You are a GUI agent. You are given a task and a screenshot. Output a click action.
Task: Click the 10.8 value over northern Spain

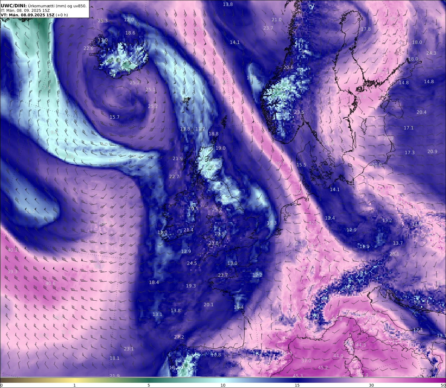coord(216,355)
